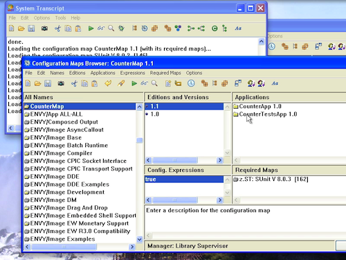Viewport: 346px width, 260px height.
Task: Select ENVY/App ALL-ALL entry
Action: pyautogui.click(x=80, y=114)
